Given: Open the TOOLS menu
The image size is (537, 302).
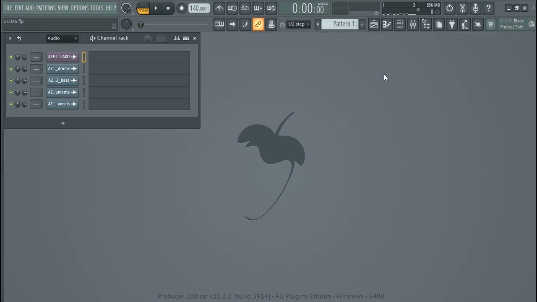Looking at the screenshot, I should tap(97, 8).
